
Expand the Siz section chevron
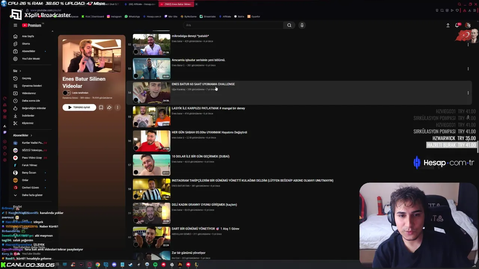(20, 71)
